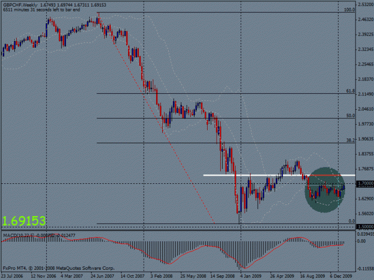Image resolution: width=374 pixels, height=280 pixels.
Task: Click the 24 Jun 2007 date label
Action: [x=102, y=276]
